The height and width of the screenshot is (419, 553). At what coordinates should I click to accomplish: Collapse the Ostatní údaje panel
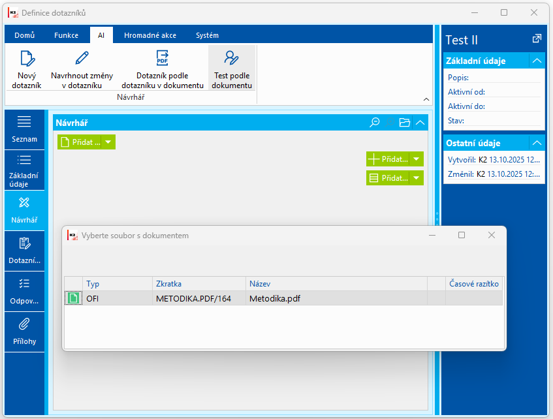pos(537,143)
